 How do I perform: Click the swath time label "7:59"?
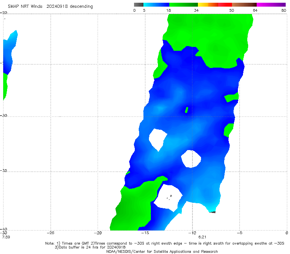pyautogui.click(x=6, y=237)
